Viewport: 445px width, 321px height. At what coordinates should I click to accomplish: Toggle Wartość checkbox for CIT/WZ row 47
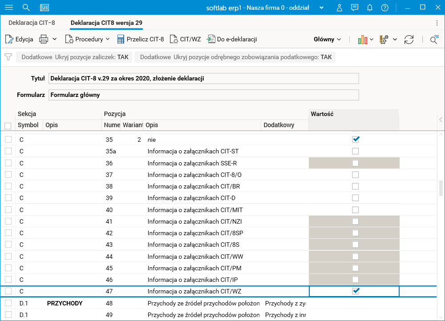point(355,291)
